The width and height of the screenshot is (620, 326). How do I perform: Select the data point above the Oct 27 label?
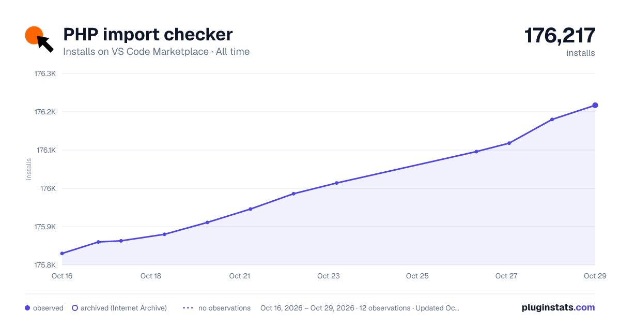pos(509,143)
